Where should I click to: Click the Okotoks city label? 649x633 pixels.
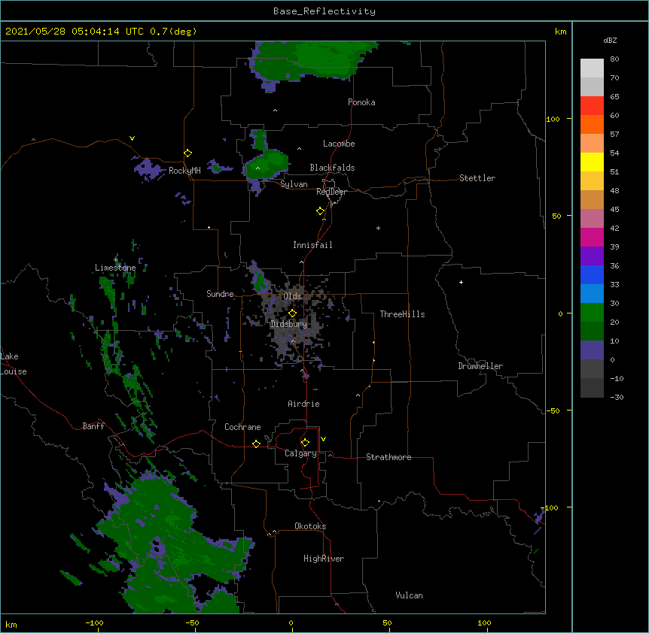pyautogui.click(x=310, y=526)
